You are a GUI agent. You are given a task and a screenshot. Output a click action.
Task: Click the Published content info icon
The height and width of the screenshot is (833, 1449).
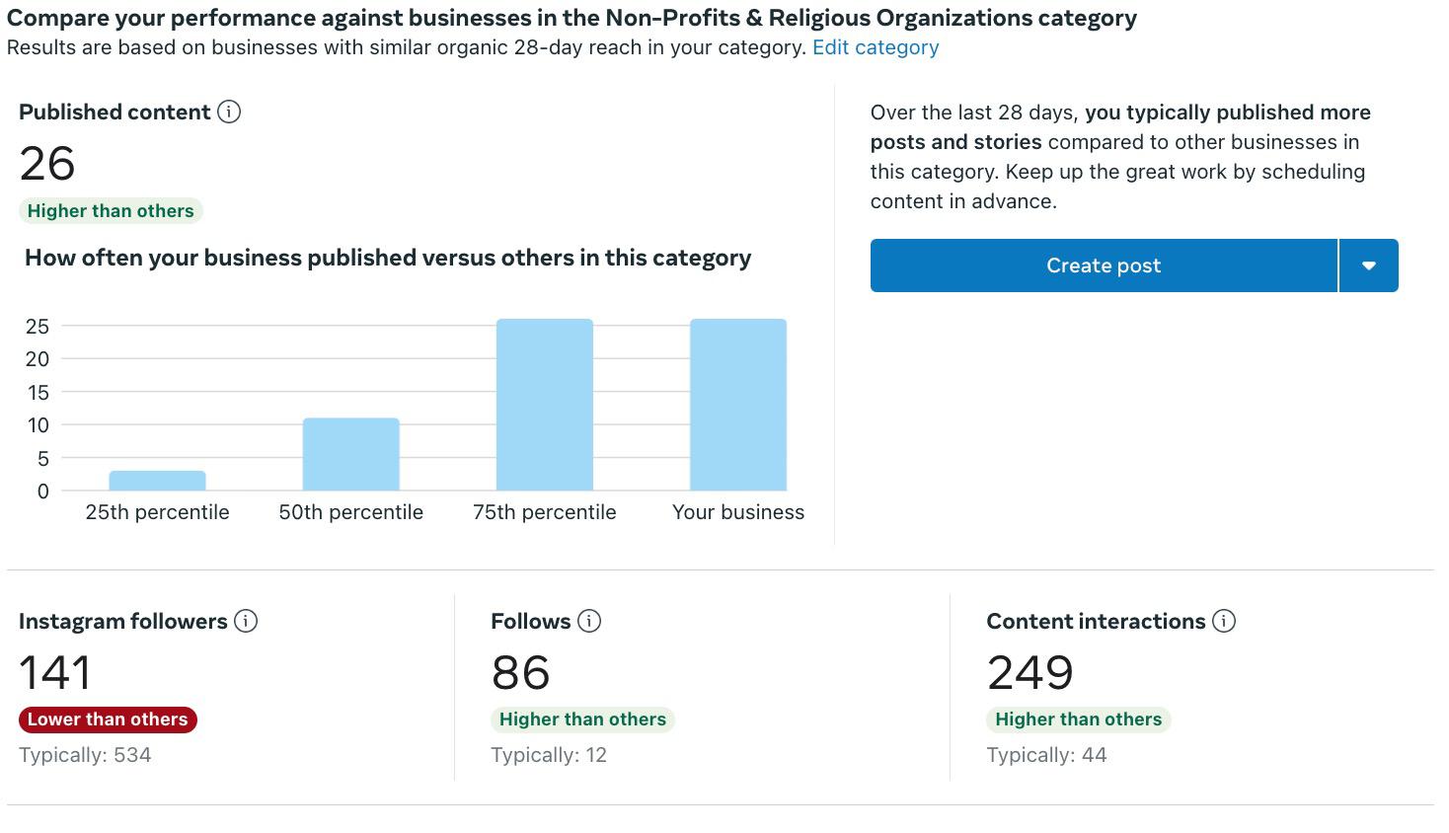(229, 113)
